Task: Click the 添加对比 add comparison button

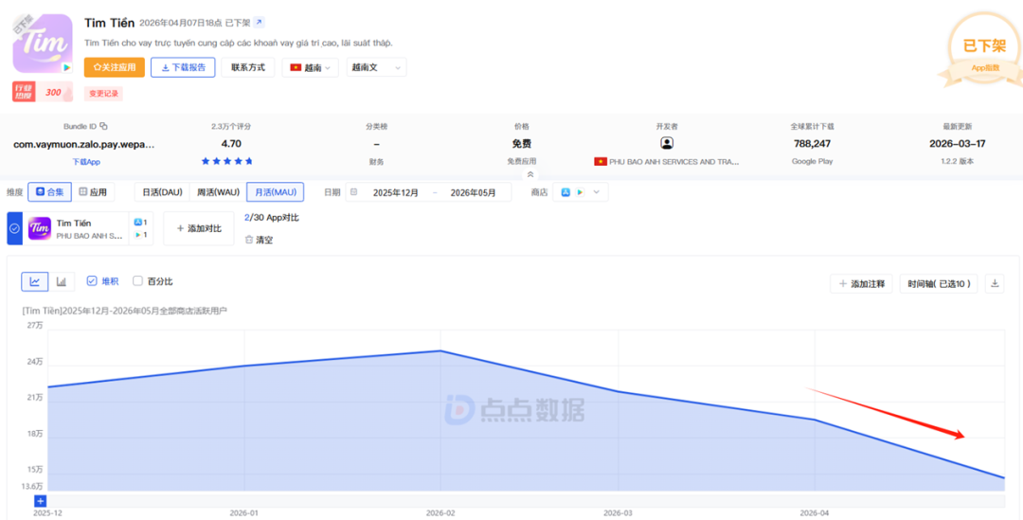Action: [x=199, y=228]
